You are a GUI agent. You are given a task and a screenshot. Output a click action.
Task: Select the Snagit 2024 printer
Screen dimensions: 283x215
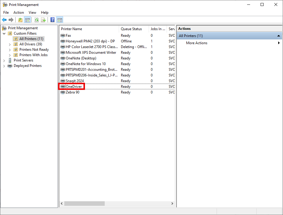(75, 81)
